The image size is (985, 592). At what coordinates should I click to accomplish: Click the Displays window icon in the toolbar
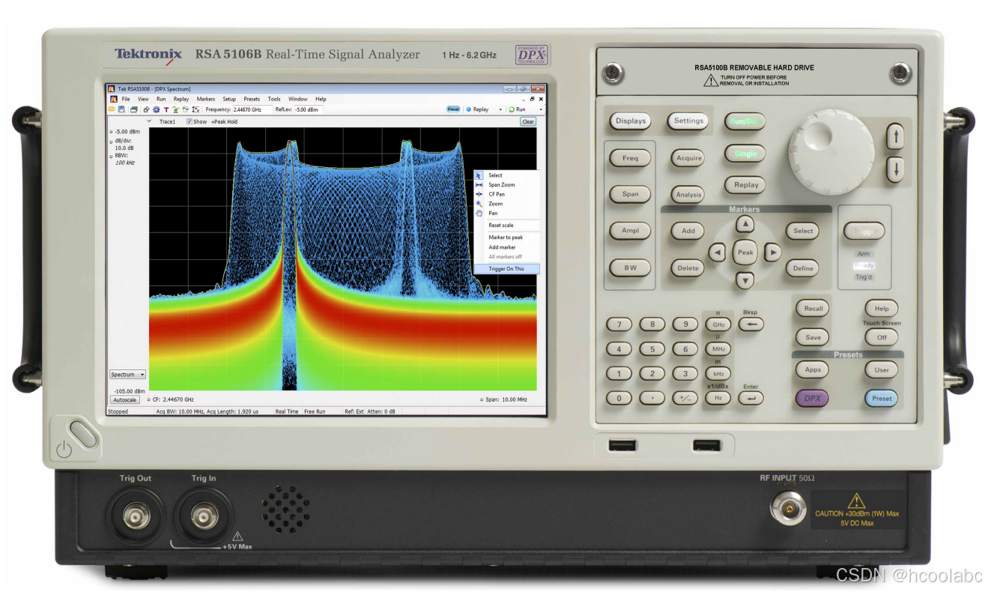tap(134, 109)
